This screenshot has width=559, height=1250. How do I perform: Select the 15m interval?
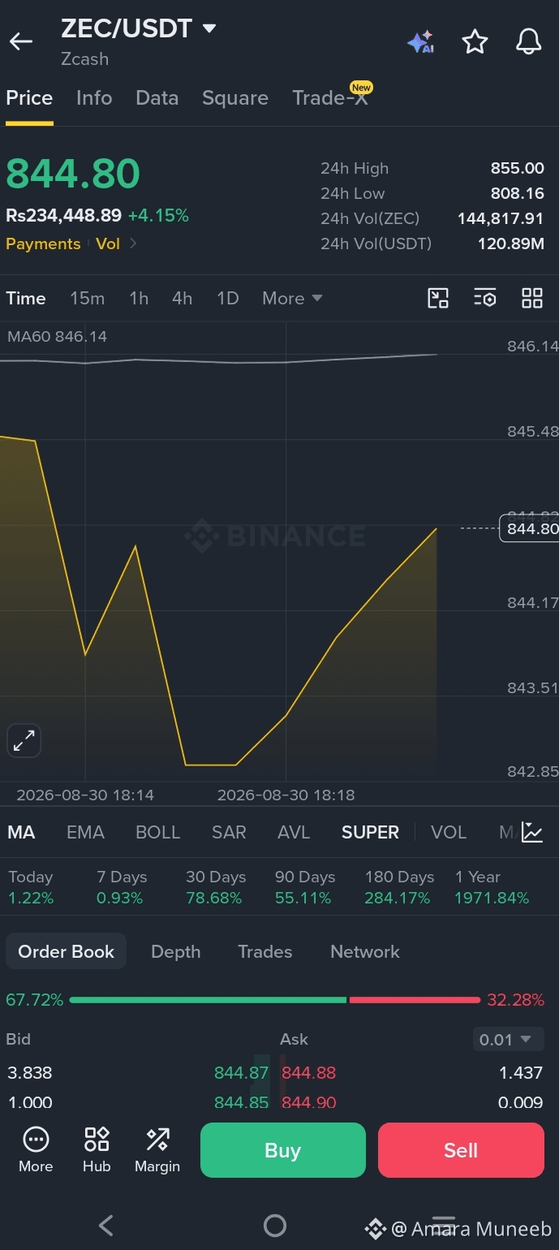[x=88, y=298]
